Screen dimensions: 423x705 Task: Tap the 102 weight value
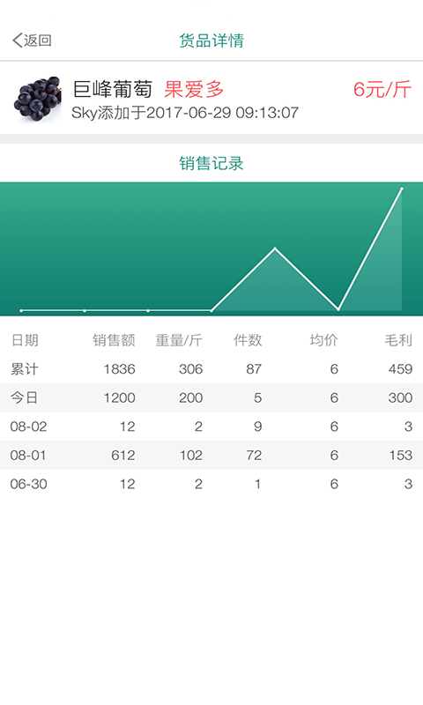[x=191, y=455]
